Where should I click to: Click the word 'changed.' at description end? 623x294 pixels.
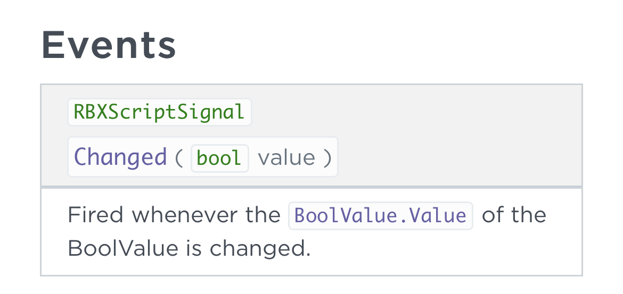pyautogui.click(x=260, y=249)
